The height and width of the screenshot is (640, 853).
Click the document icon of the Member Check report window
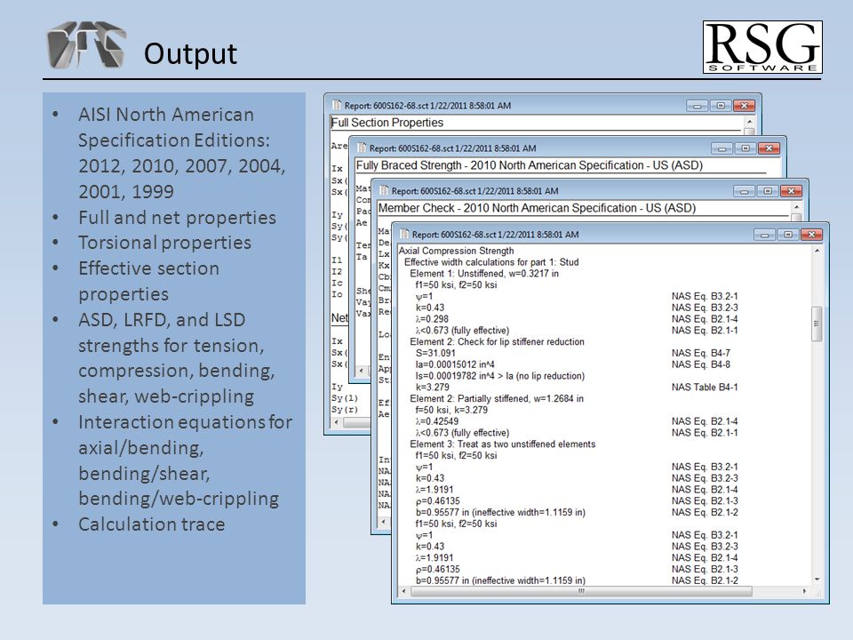pyautogui.click(x=384, y=190)
